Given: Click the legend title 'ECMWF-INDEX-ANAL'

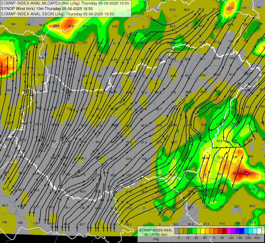Looking at the screenshot, I should tap(156, 230).
